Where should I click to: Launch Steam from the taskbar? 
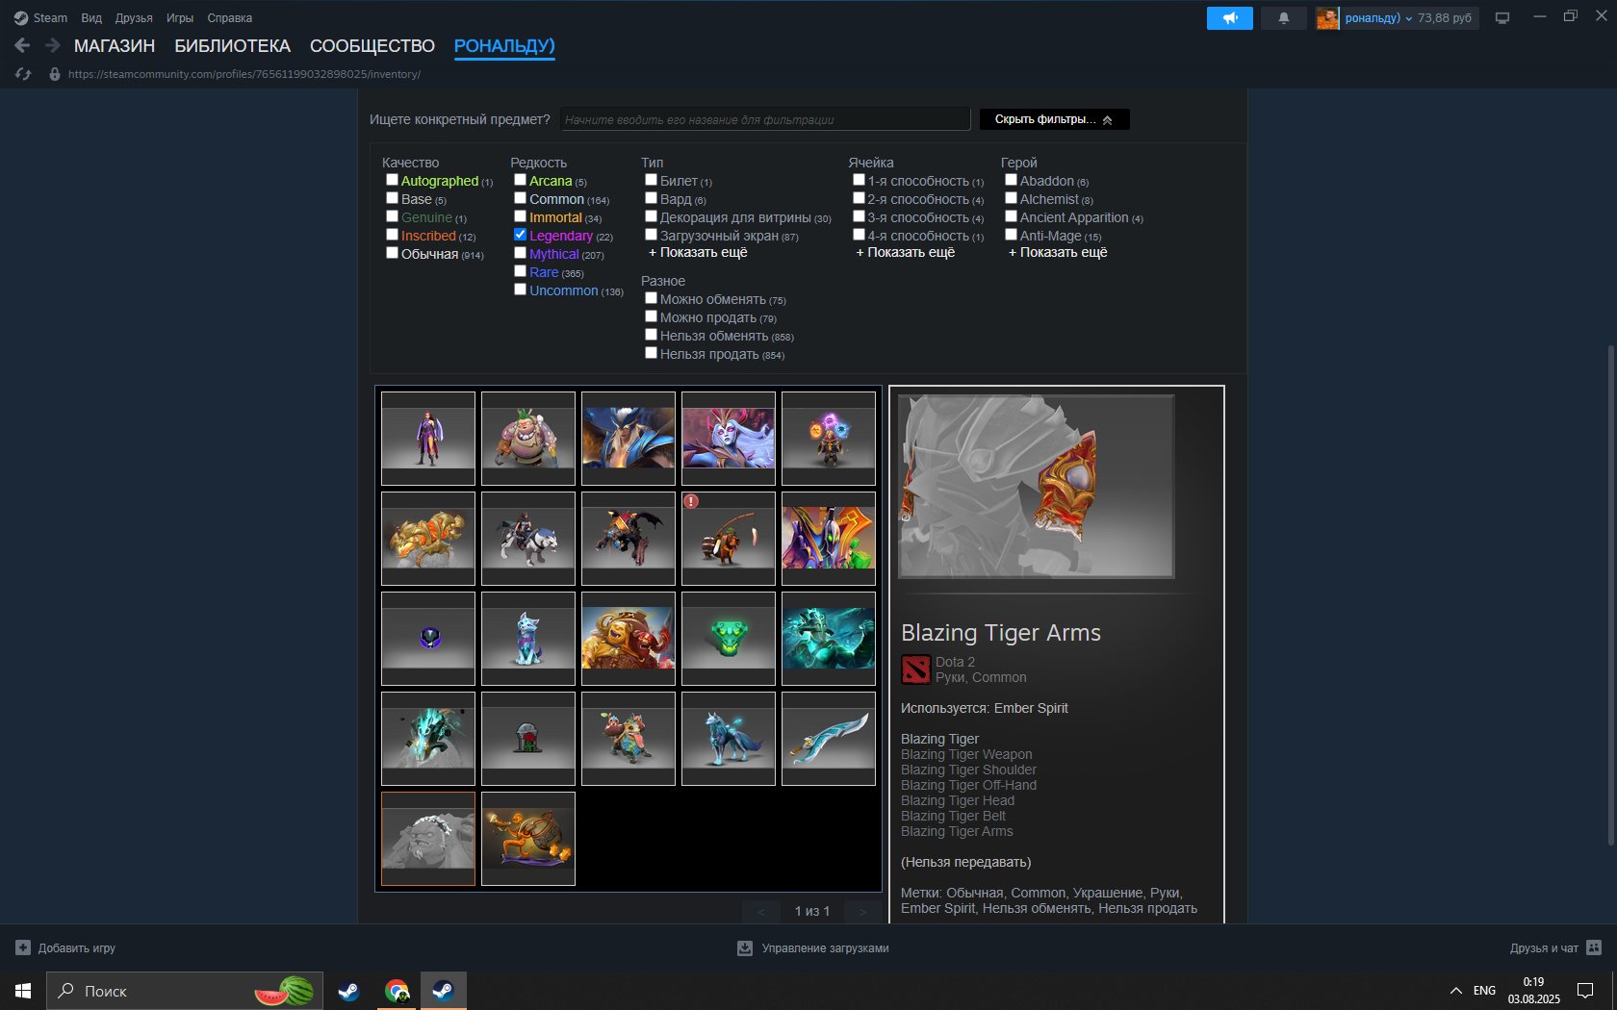(x=348, y=991)
